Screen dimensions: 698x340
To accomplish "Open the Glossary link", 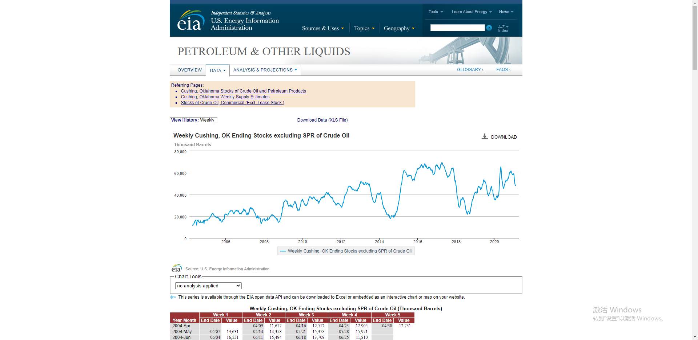I will tap(470, 70).
